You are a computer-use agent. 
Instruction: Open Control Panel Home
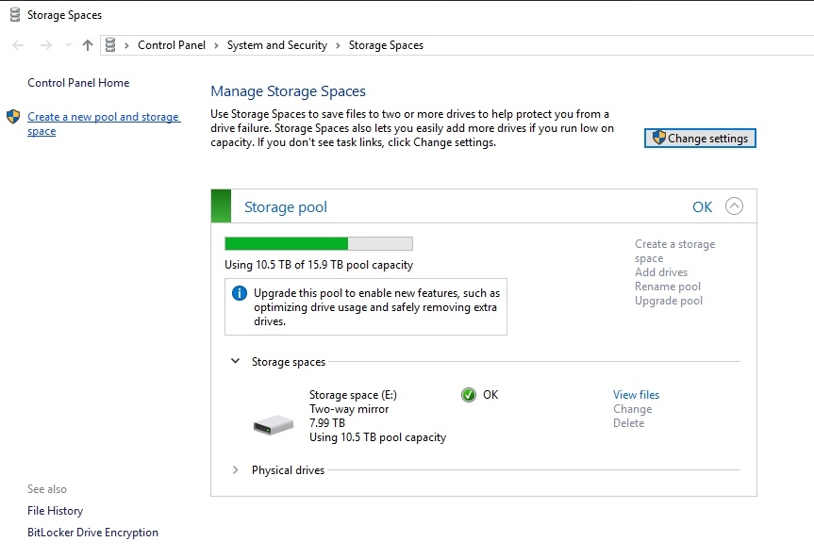(x=78, y=82)
